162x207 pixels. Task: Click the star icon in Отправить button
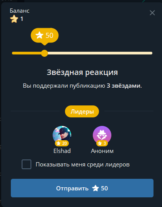coord(95,188)
